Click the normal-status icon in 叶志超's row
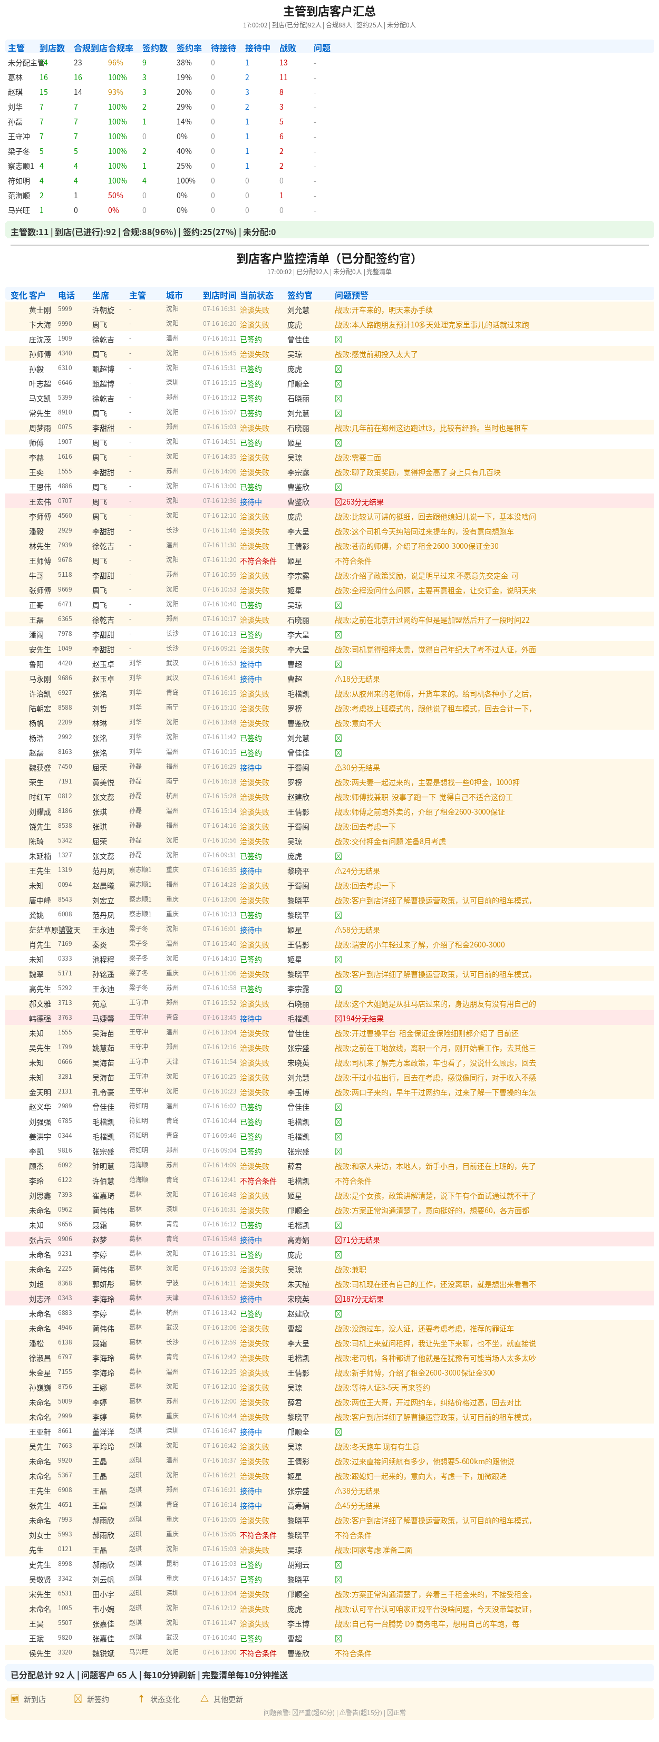The image size is (659, 1742). pyautogui.click(x=338, y=383)
